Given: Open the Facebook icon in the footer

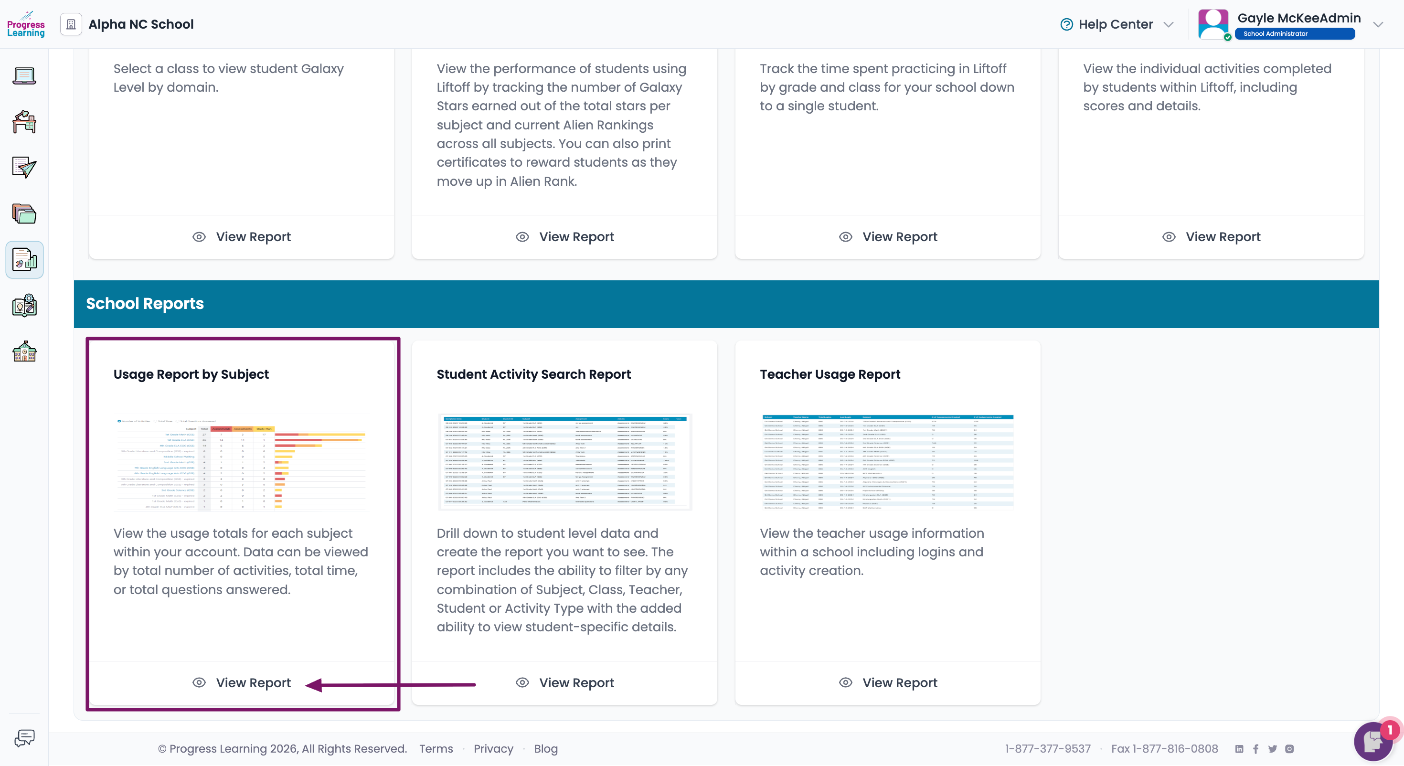Looking at the screenshot, I should click(1256, 749).
